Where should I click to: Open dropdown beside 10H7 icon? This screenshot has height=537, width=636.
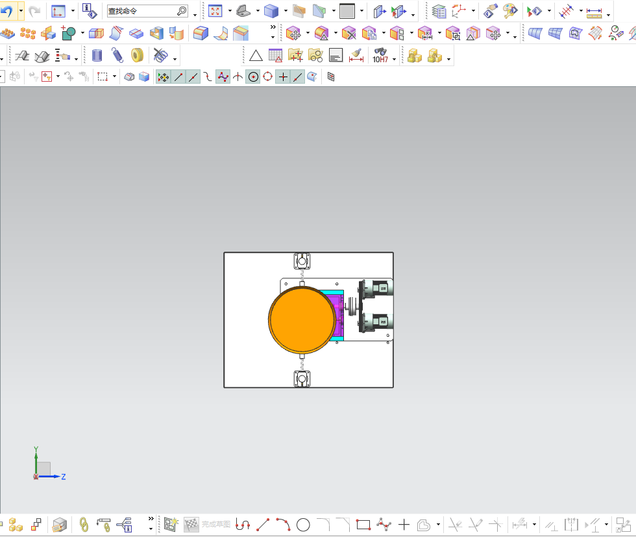click(x=394, y=59)
